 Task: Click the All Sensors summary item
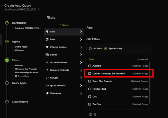pos(19,50)
